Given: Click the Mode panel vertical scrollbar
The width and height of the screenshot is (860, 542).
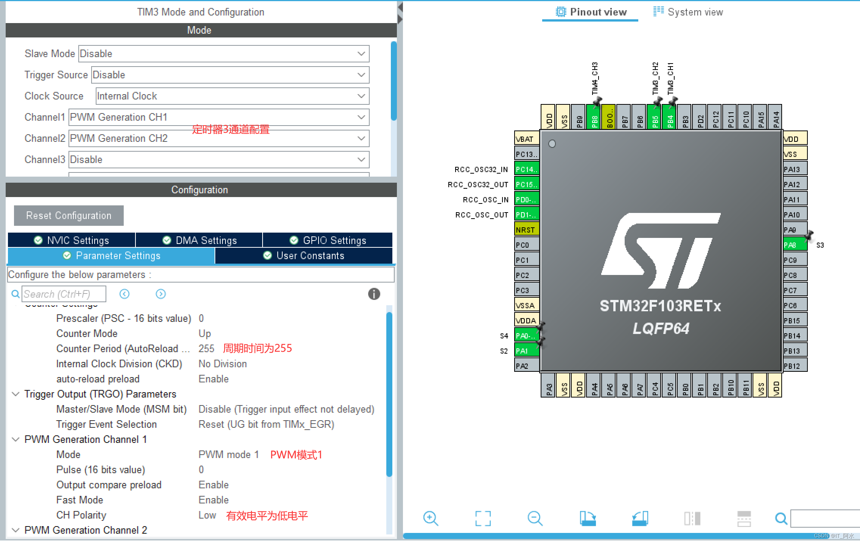Looking at the screenshot, I should tap(393, 81).
